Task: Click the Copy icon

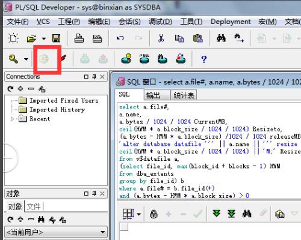Action: [179, 38]
